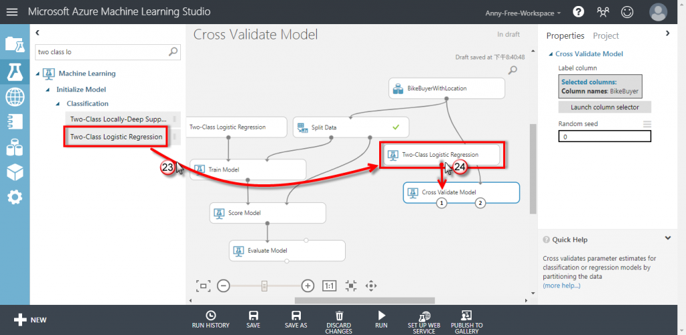Click Save in the bottom toolbar
The height and width of the screenshot is (335, 686).
click(x=253, y=320)
